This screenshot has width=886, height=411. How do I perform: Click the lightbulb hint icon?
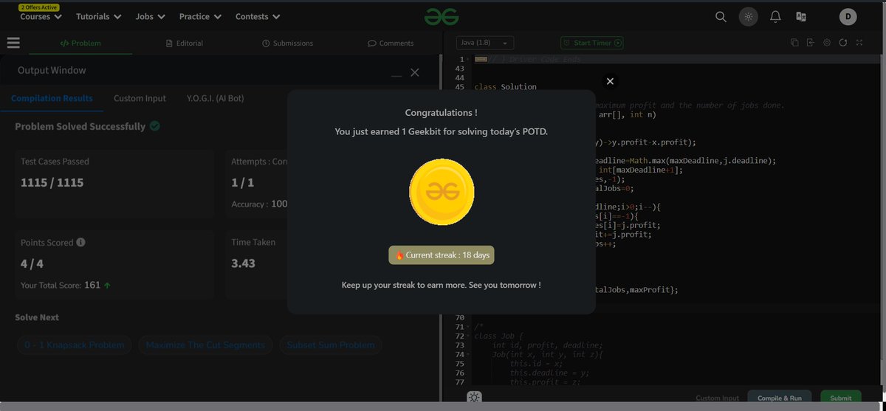[x=474, y=397]
